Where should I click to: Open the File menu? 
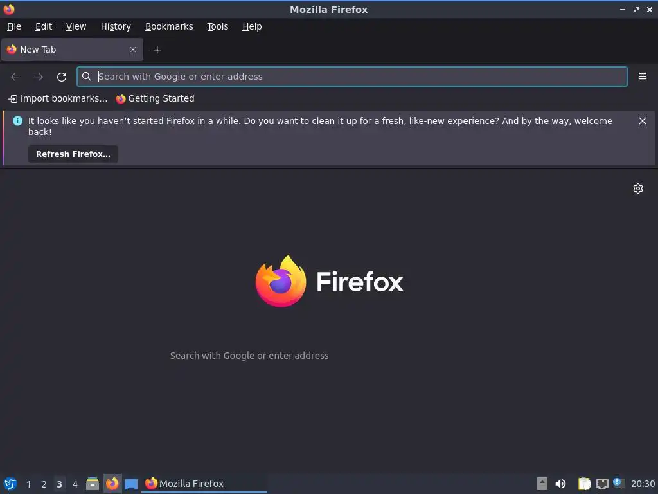tap(14, 26)
